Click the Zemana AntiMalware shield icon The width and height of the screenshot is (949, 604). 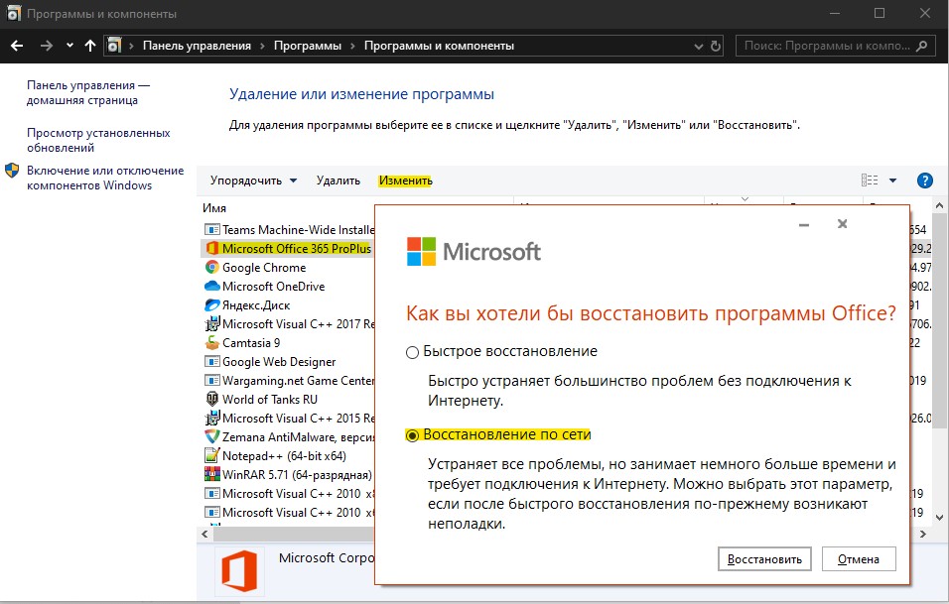click(211, 436)
